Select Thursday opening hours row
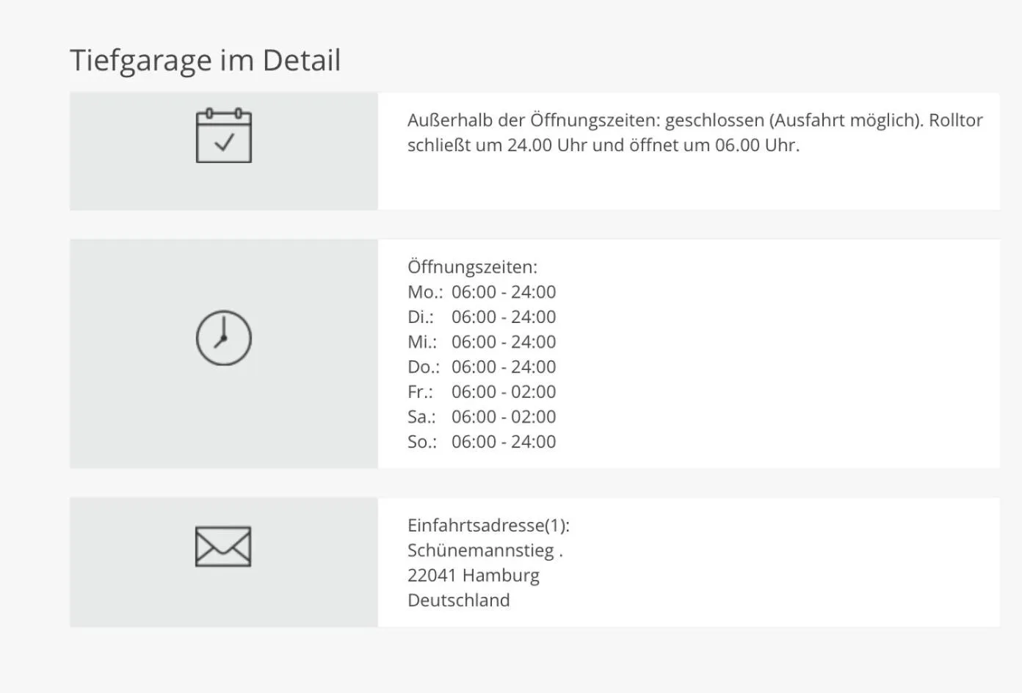This screenshot has width=1022, height=693. click(x=482, y=367)
